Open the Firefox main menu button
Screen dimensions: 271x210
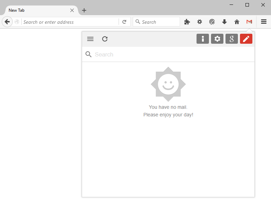coord(263,22)
